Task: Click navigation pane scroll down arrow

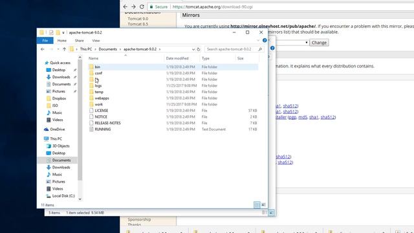Action: (80, 199)
